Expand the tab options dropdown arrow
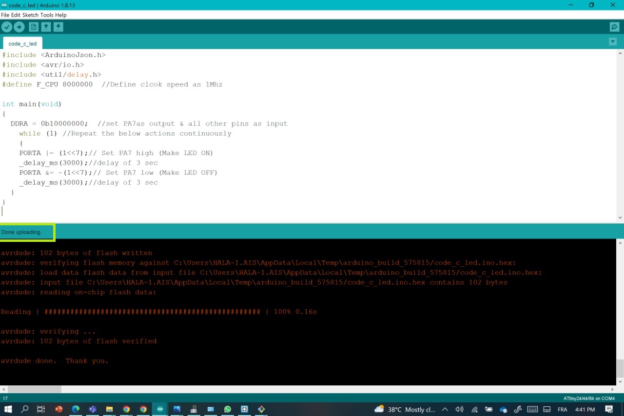Screen dimensions: 624x416 pyautogui.click(x=613, y=42)
